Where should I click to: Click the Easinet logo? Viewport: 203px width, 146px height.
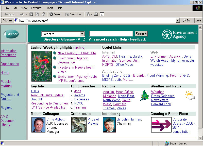click(x=11, y=34)
